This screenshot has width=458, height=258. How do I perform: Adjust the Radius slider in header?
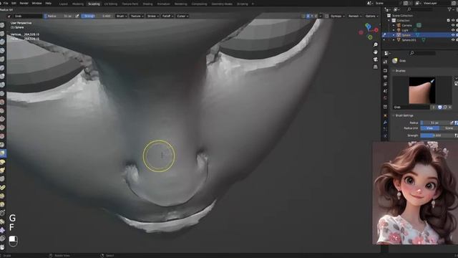coord(59,16)
